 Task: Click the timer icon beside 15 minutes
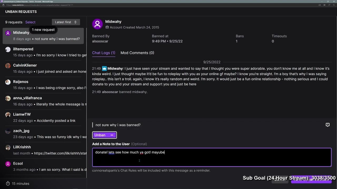coord(8,183)
